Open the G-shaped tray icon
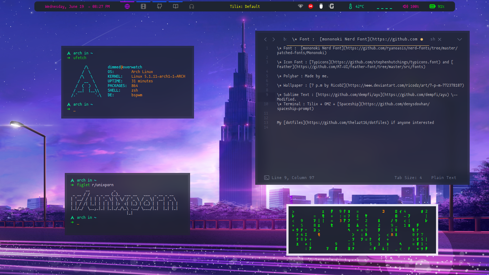The height and width of the screenshot is (275, 489). point(331,6)
